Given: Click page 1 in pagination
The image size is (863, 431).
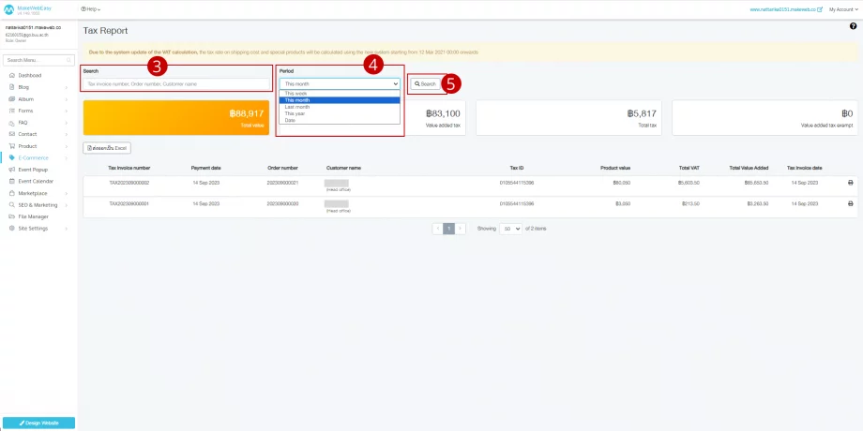Looking at the screenshot, I should coord(449,229).
